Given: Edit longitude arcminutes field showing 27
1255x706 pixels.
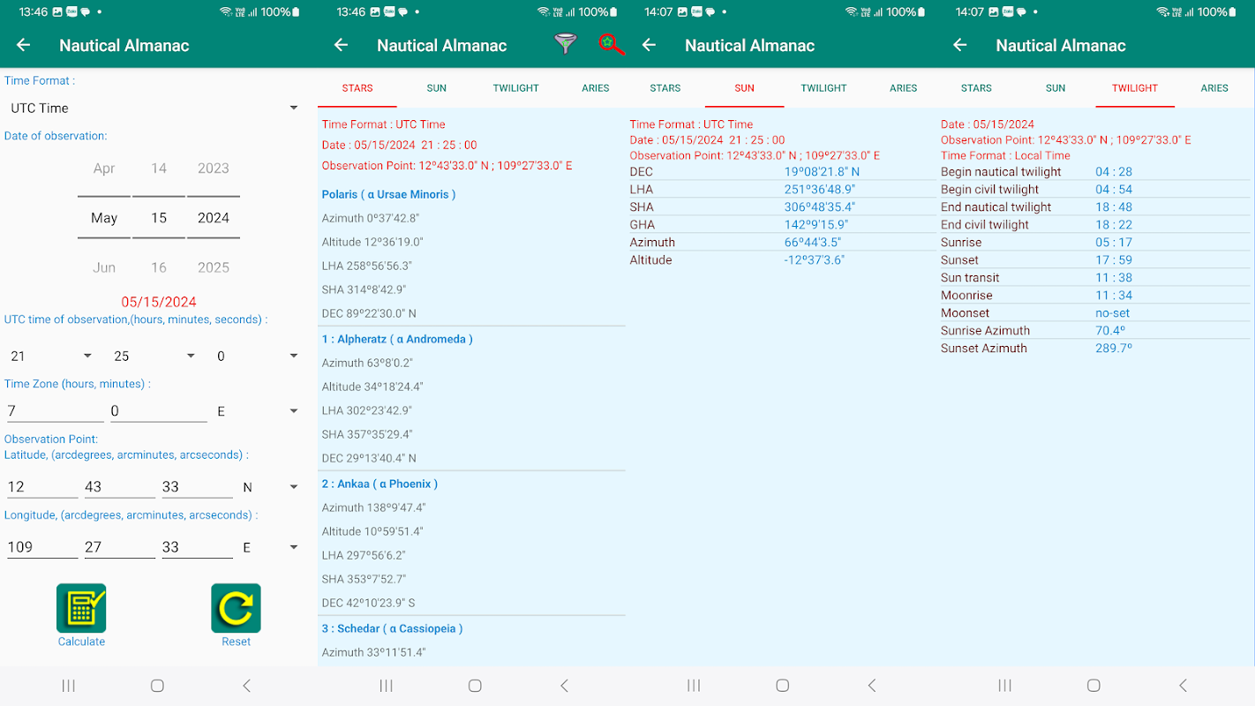Looking at the screenshot, I should tap(120, 547).
